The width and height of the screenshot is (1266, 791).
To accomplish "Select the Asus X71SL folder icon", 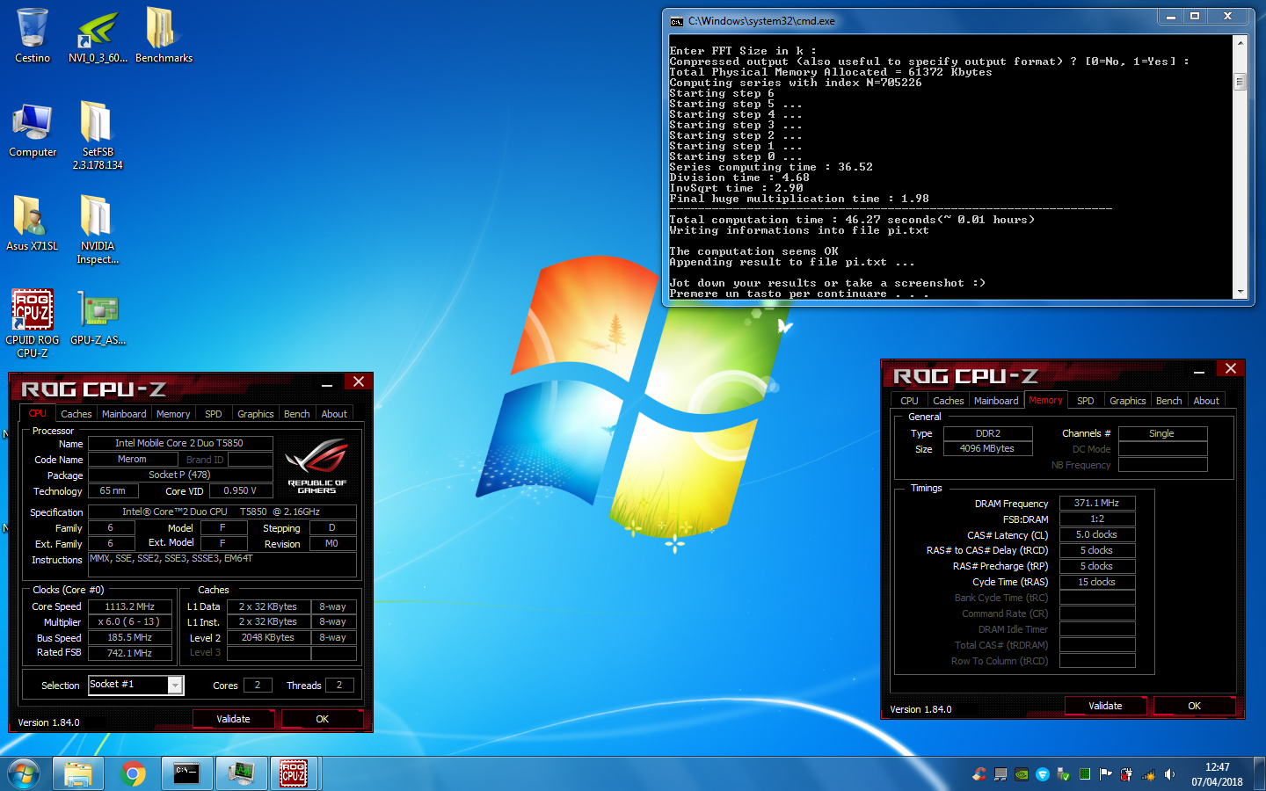I will pyautogui.click(x=33, y=223).
